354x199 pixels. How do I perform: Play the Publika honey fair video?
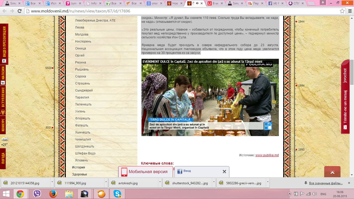click(x=210, y=97)
